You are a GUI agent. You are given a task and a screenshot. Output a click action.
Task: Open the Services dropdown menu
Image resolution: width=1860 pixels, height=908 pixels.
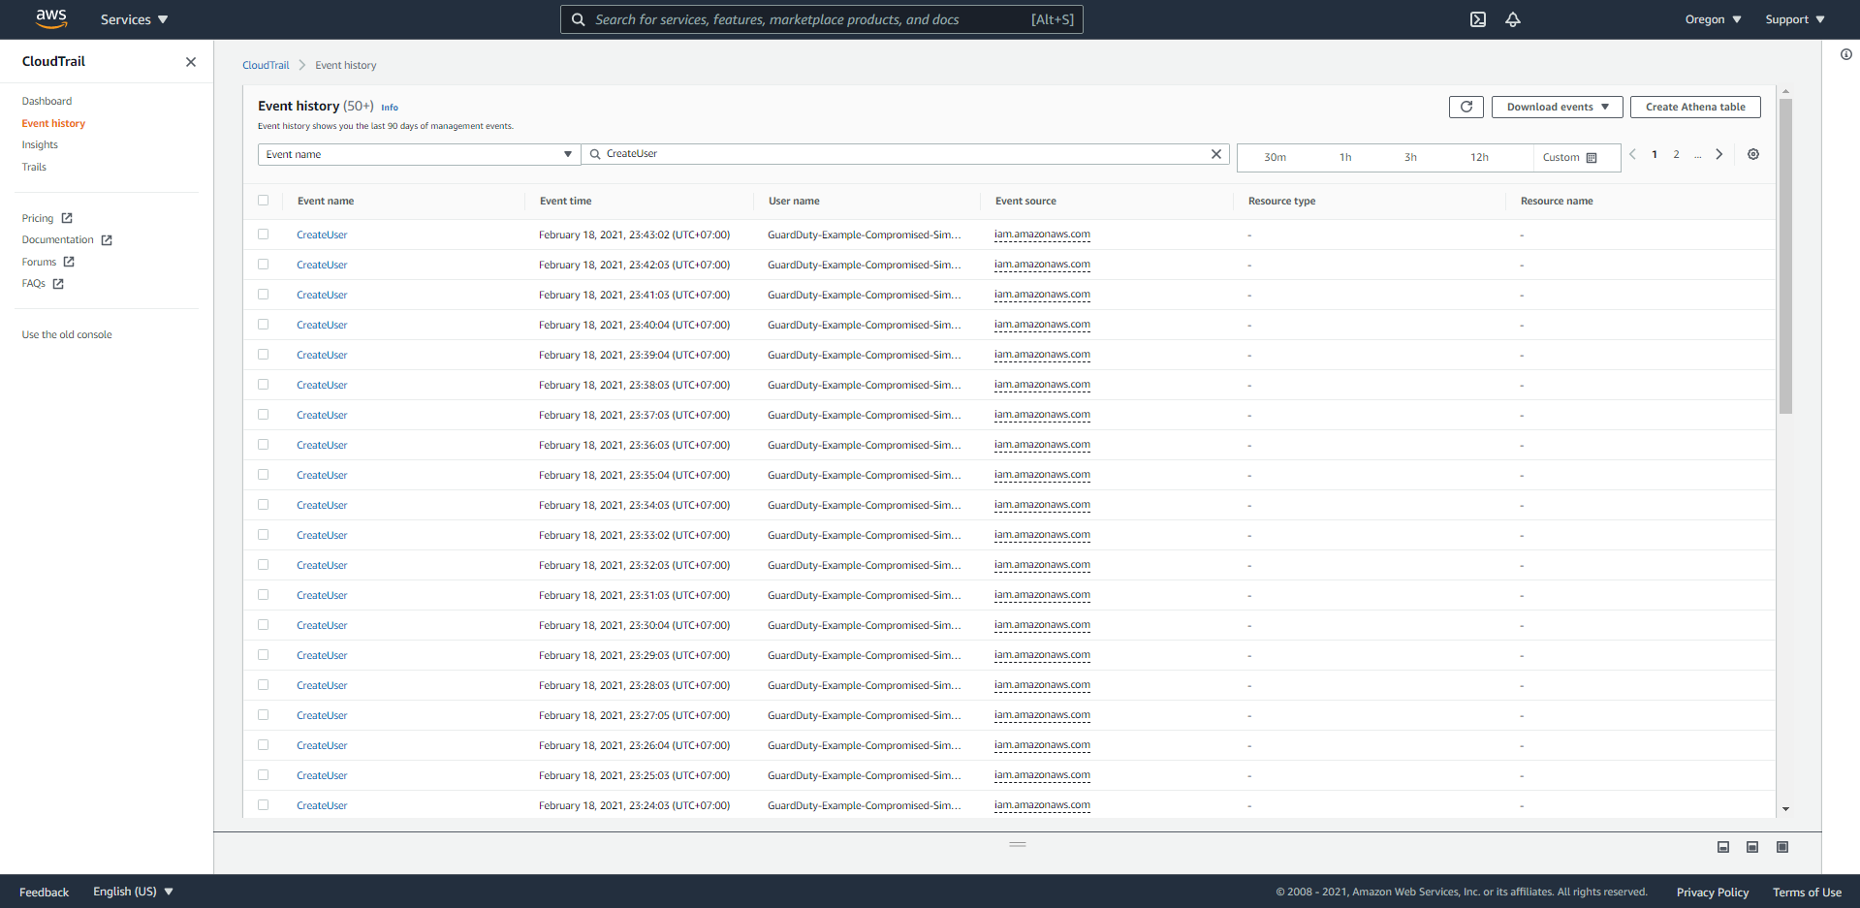(134, 19)
